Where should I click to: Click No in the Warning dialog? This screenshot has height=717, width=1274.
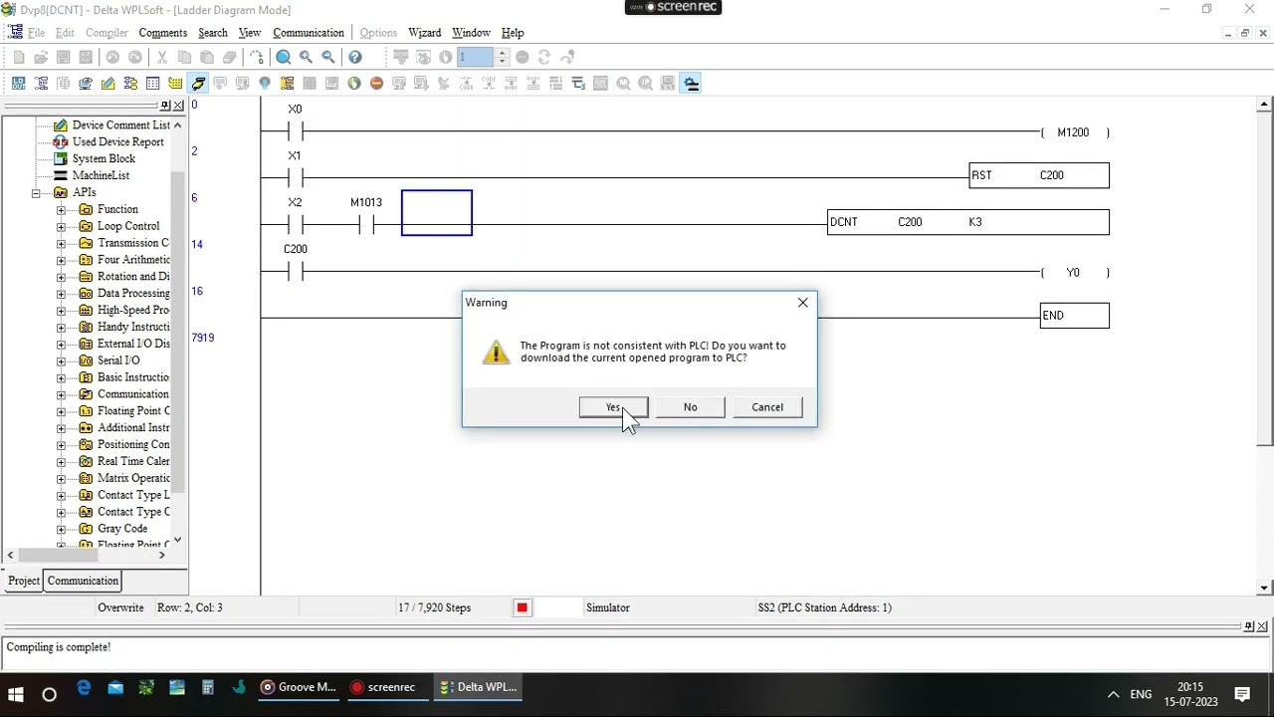[x=690, y=406]
